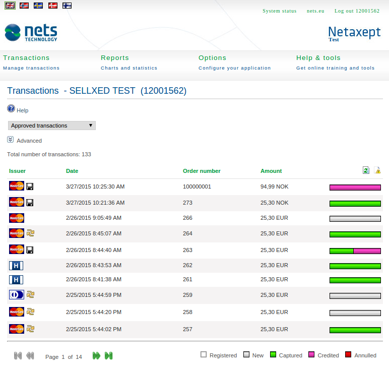
Task: Click Total number of transactions: 133
Action: click(49, 154)
